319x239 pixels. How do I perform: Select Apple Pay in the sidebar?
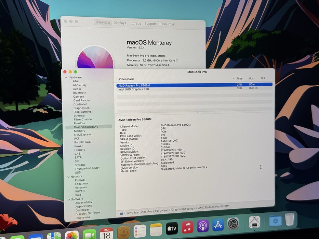click(x=80, y=85)
